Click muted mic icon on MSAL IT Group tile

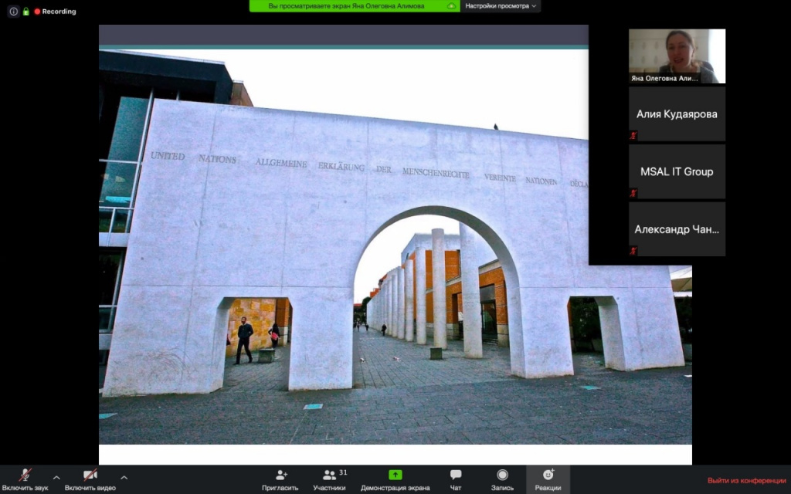coord(633,192)
